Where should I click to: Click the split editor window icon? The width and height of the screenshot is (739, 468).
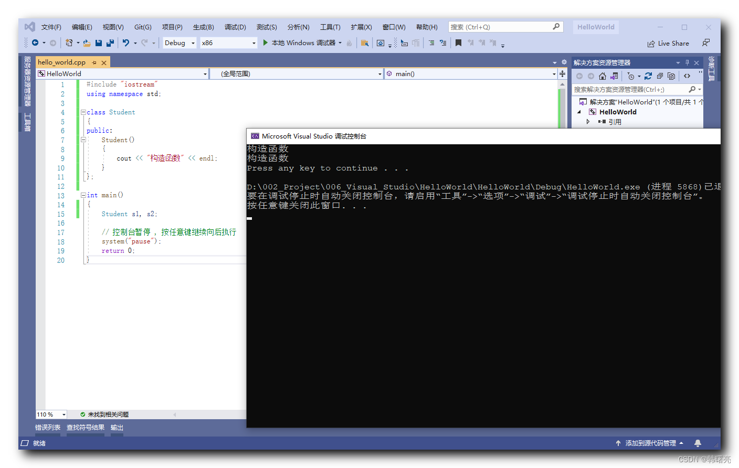pyautogui.click(x=563, y=73)
